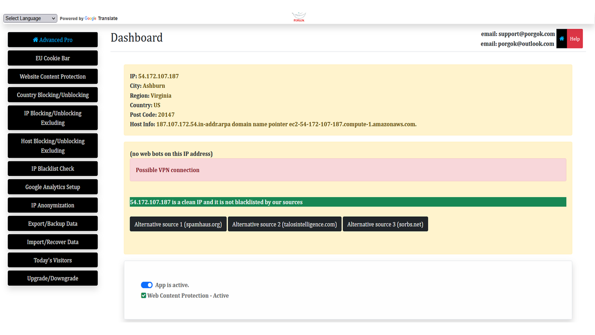Go to Website Content Protection
Screen dimensions: 595x335
53,76
